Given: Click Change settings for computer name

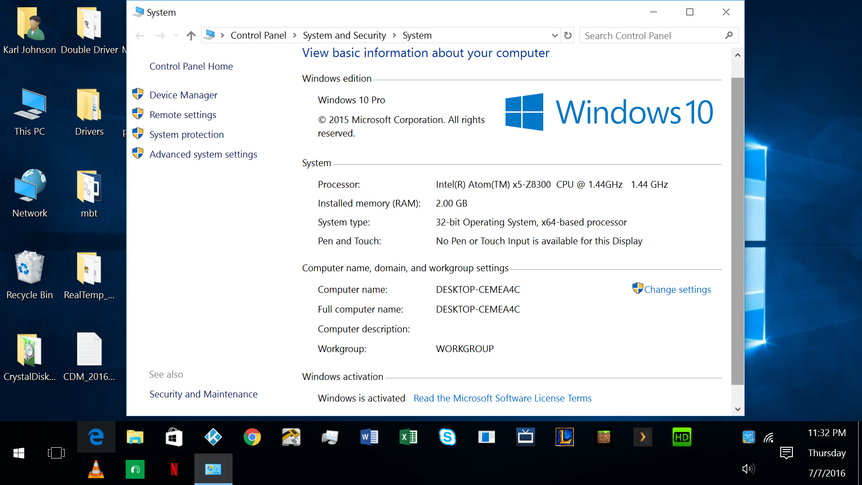Looking at the screenshot, I should (677, 290).
